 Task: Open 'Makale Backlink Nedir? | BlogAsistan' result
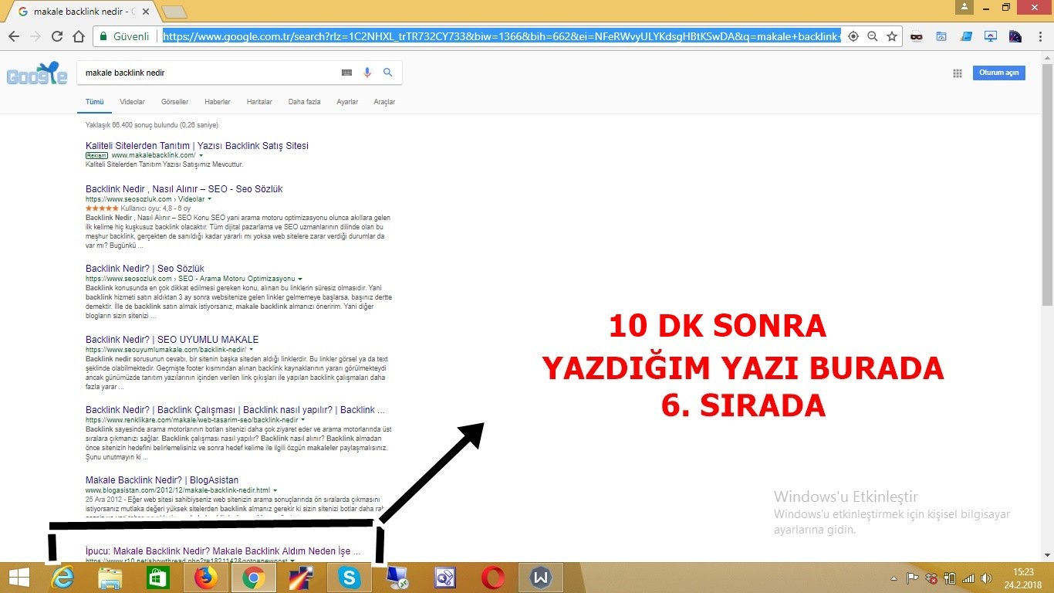click(162, 480)
